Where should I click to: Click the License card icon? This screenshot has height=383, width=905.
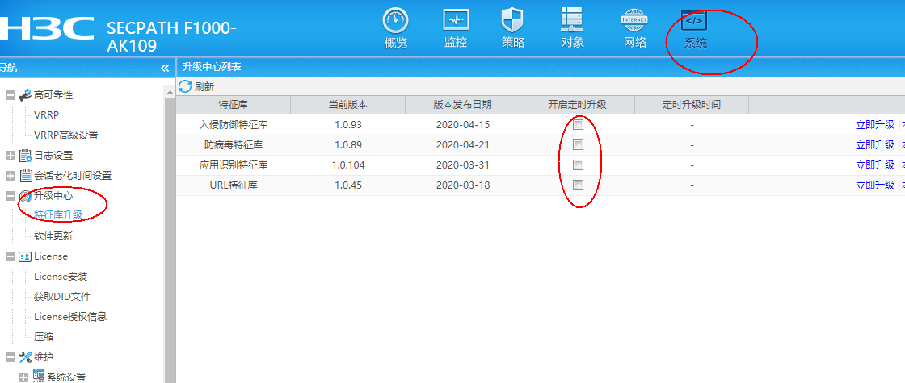pyautogui.click(x=25, y=256)
